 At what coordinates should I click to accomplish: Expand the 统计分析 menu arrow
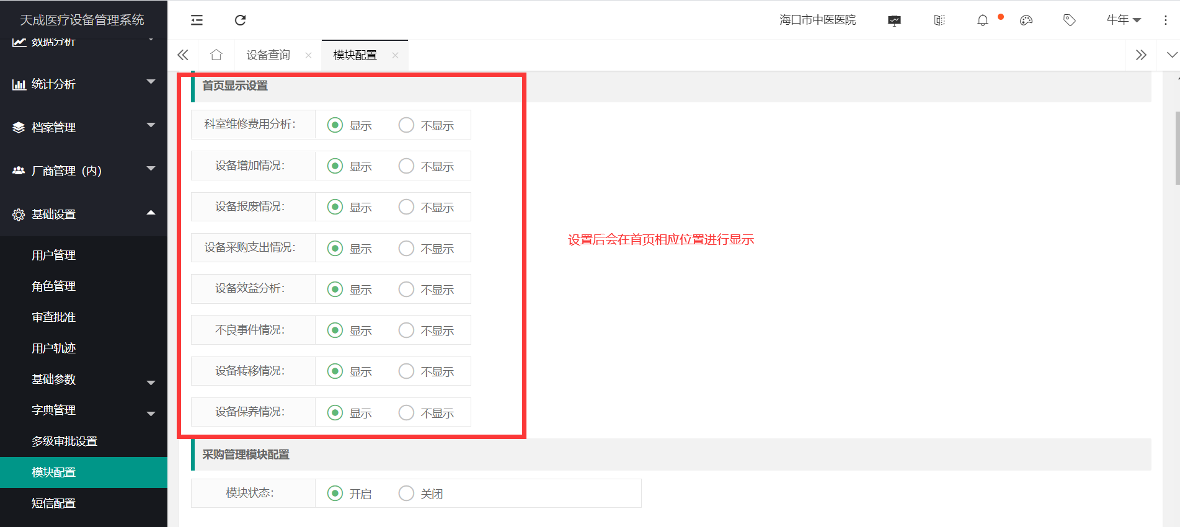click(x=151, y=82)
